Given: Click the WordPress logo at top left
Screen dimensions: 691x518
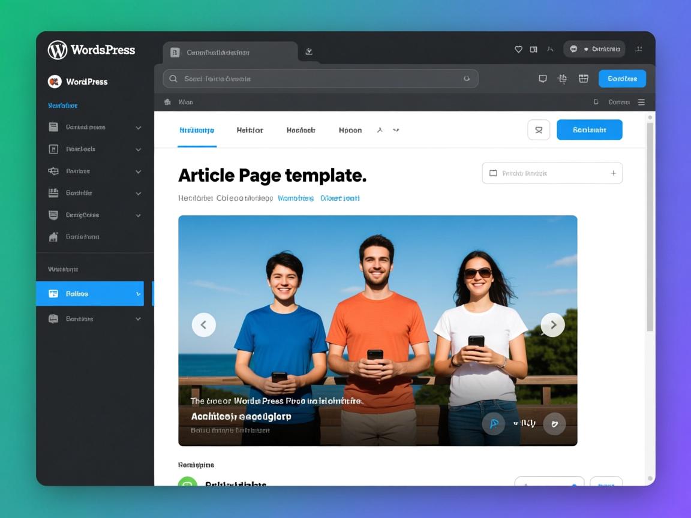Looking at the screenshot, I should coord(58,50).
